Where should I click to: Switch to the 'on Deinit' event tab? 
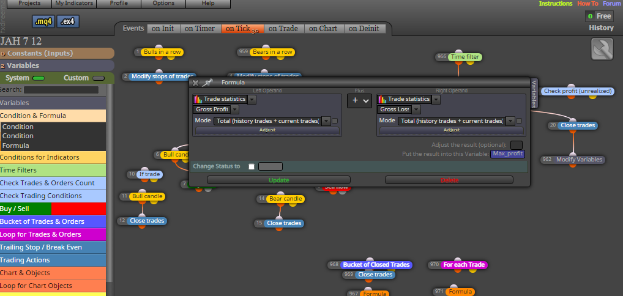[364, 29]
